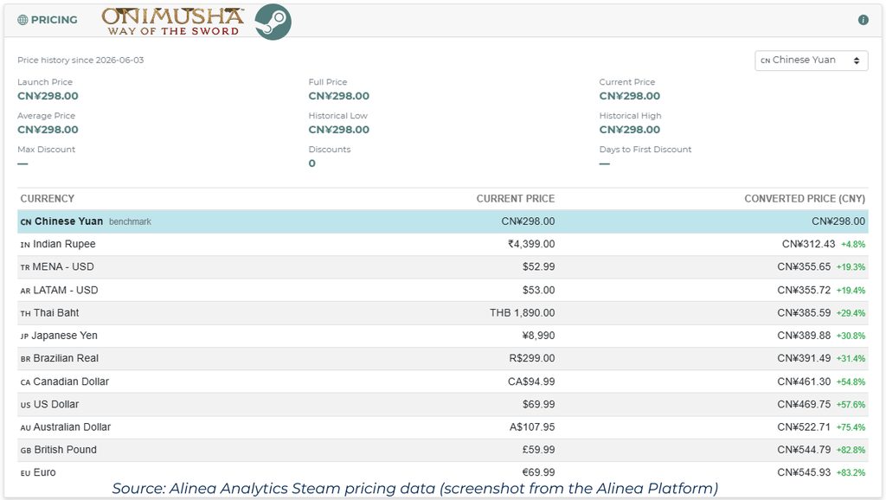Select the MENA - USD row
This screenshot has width=886, height=500.
coord(442,266)
